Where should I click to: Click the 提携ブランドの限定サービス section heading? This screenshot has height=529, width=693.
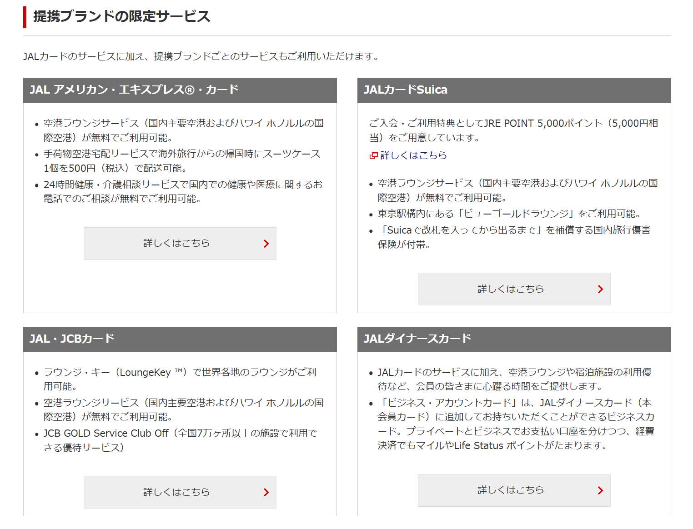tap(121, 16)
